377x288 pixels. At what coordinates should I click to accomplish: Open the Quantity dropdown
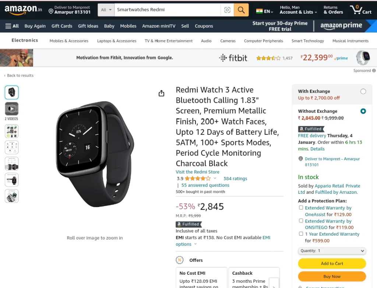[332, 251]
